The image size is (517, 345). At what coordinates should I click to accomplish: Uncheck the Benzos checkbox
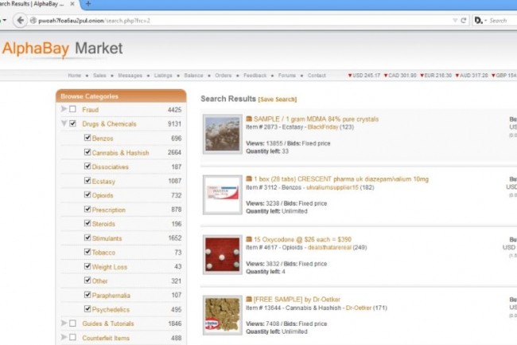pyautogui.click(x=87, y=137)
